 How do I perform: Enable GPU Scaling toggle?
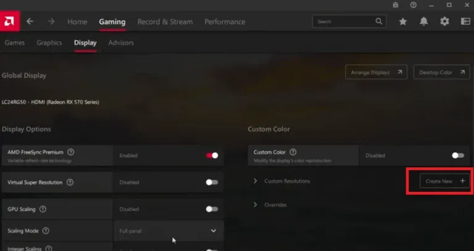[212, 209]
